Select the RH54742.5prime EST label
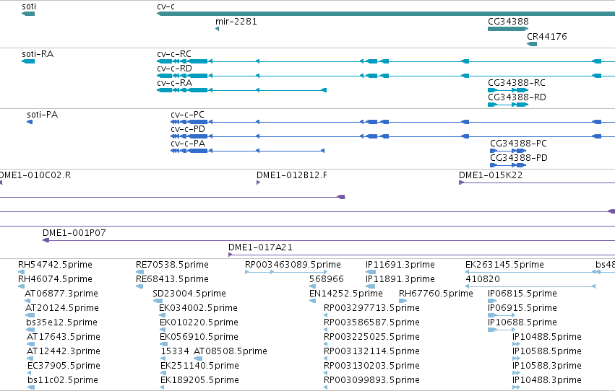The height and width of the screenshot is (391, 615). (56, 265)
